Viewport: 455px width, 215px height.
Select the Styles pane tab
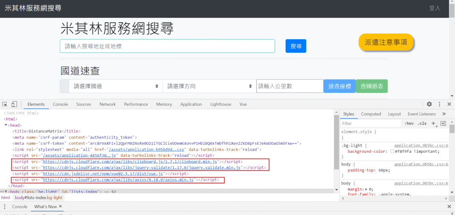click(x=348, y=114)
